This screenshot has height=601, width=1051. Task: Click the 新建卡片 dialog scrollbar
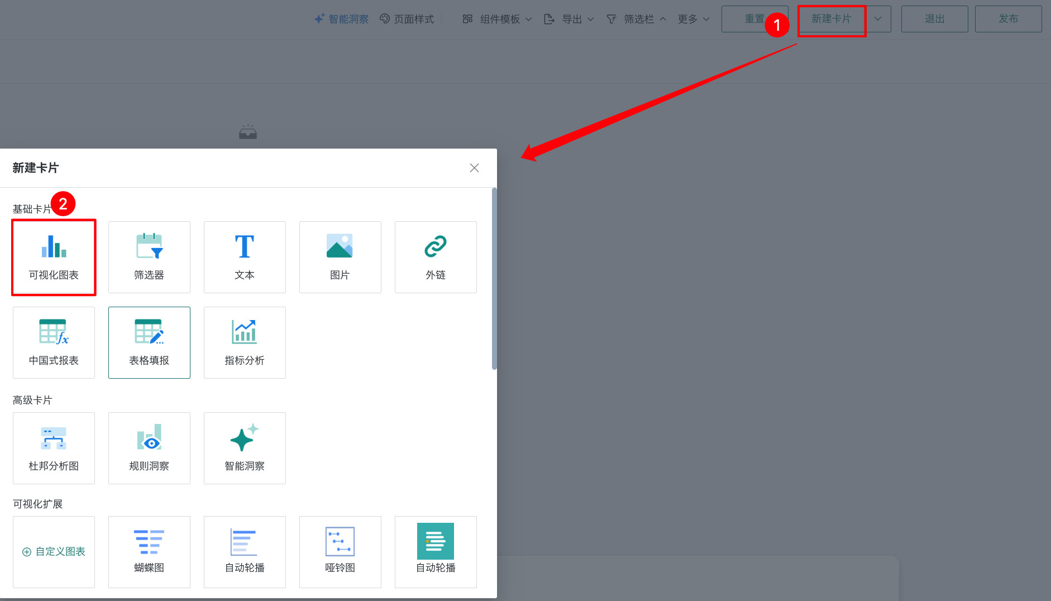pos(494,279)
